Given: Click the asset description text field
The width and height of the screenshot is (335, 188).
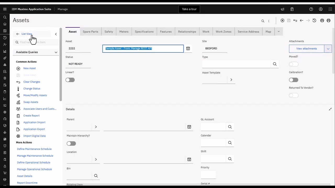Looking at the screenshot, I should tap(143, 49).
